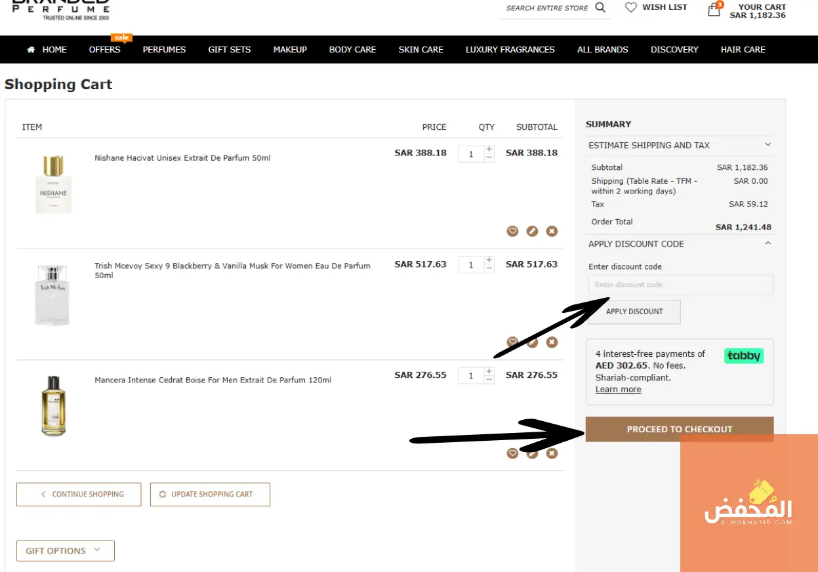Click the wish list heart icon in header
Viewport: 818px width, 572px height.
(x=631, y=7)
